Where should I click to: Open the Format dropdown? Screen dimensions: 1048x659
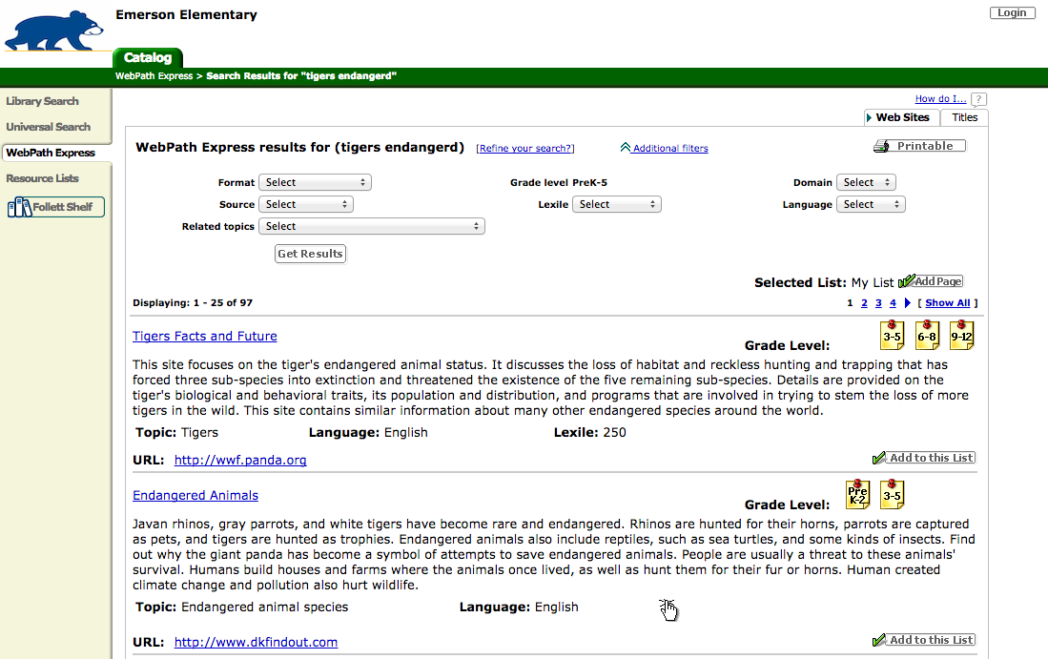(315, 182)
